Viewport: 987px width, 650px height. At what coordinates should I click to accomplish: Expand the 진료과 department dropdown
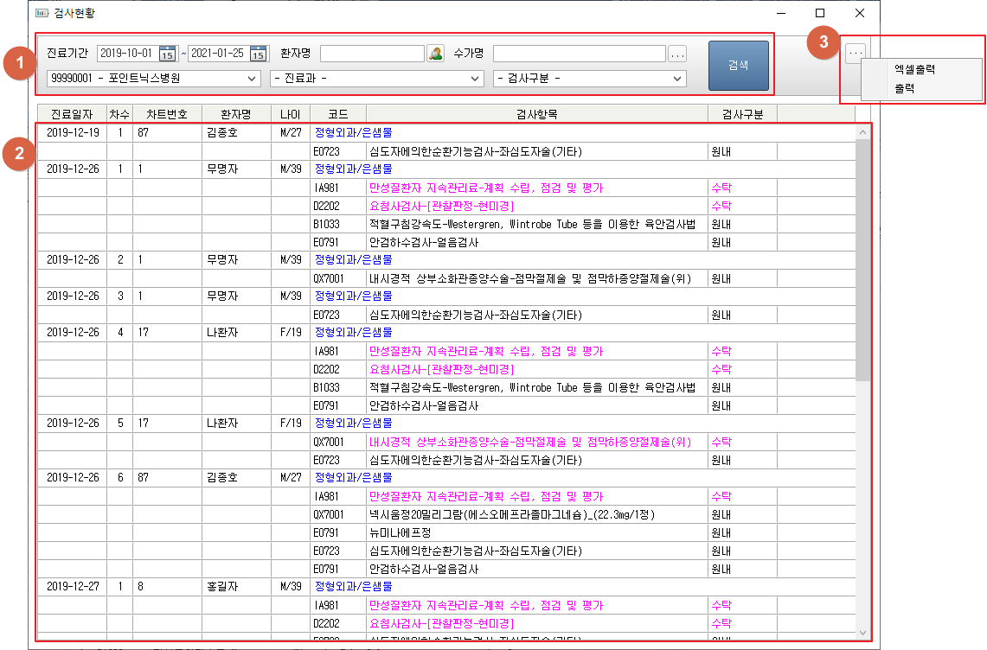click(377, 79)
